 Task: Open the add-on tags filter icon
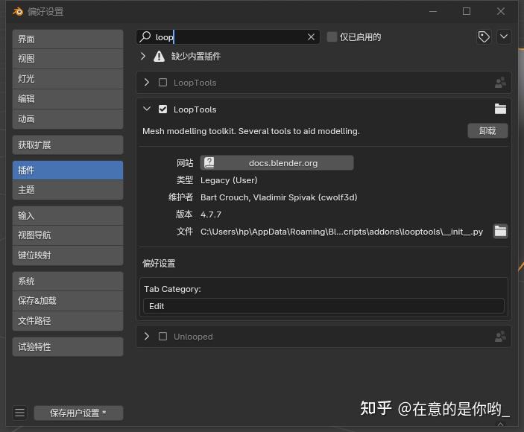pyautogui.click(x=484, y=36)
